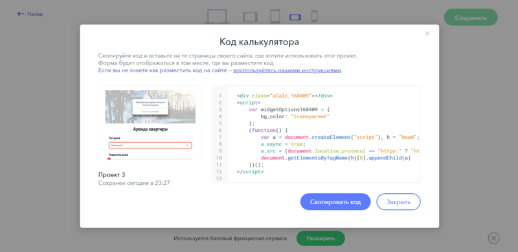This screenshot has width=518, height=252.
Task: Expand the Тип дома dropdown in preview
Action: coord(150,145)
